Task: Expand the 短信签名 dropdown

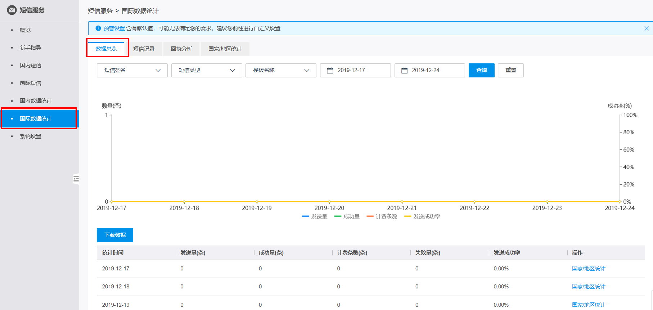Action: tap(132, 70)
